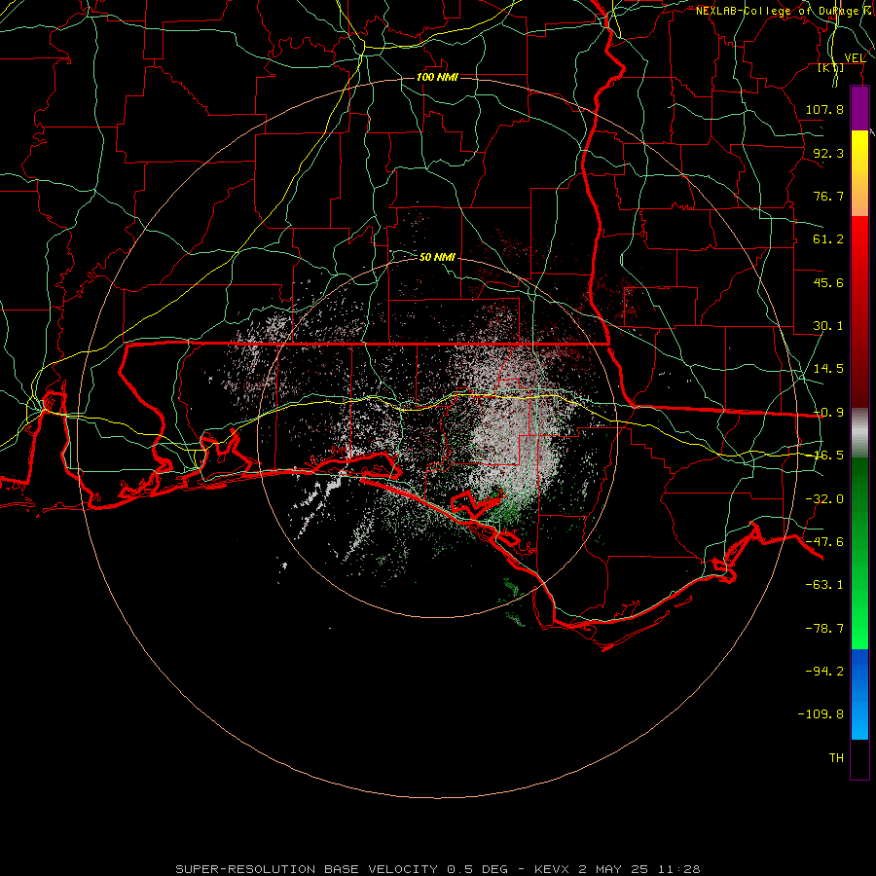Screen dimensions: 876x876
Task: Select the -32.0 value on the velocity scale
Action: coord(824,499)
